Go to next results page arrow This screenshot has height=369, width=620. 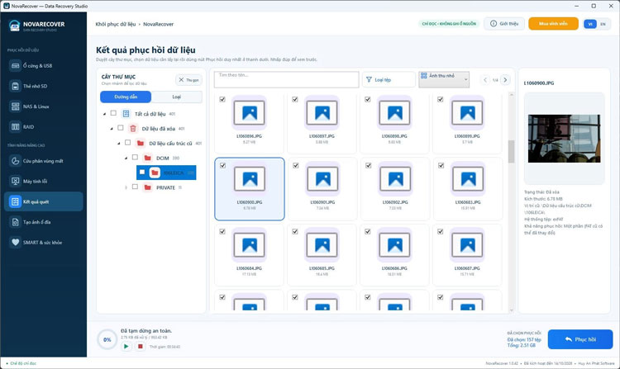[505, 80]
